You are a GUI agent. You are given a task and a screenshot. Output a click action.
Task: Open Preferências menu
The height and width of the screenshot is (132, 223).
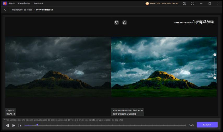click(24, 3)
